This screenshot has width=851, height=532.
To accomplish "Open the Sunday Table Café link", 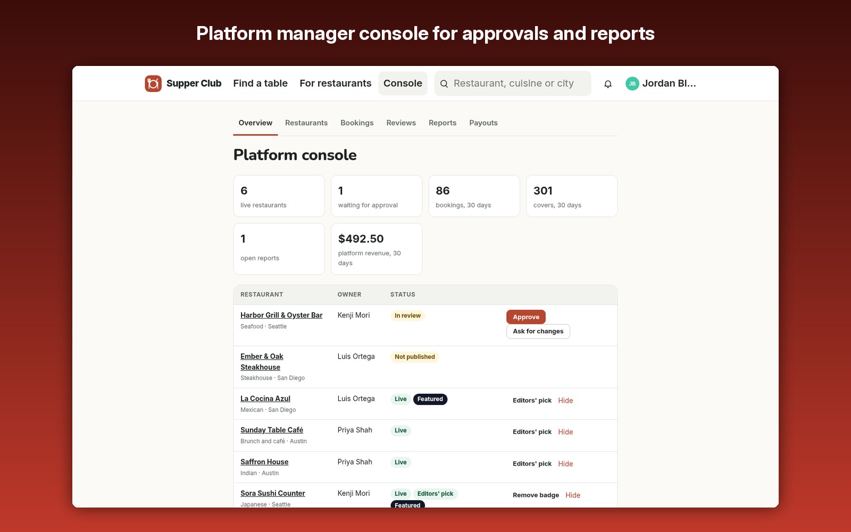I will 272,430.
